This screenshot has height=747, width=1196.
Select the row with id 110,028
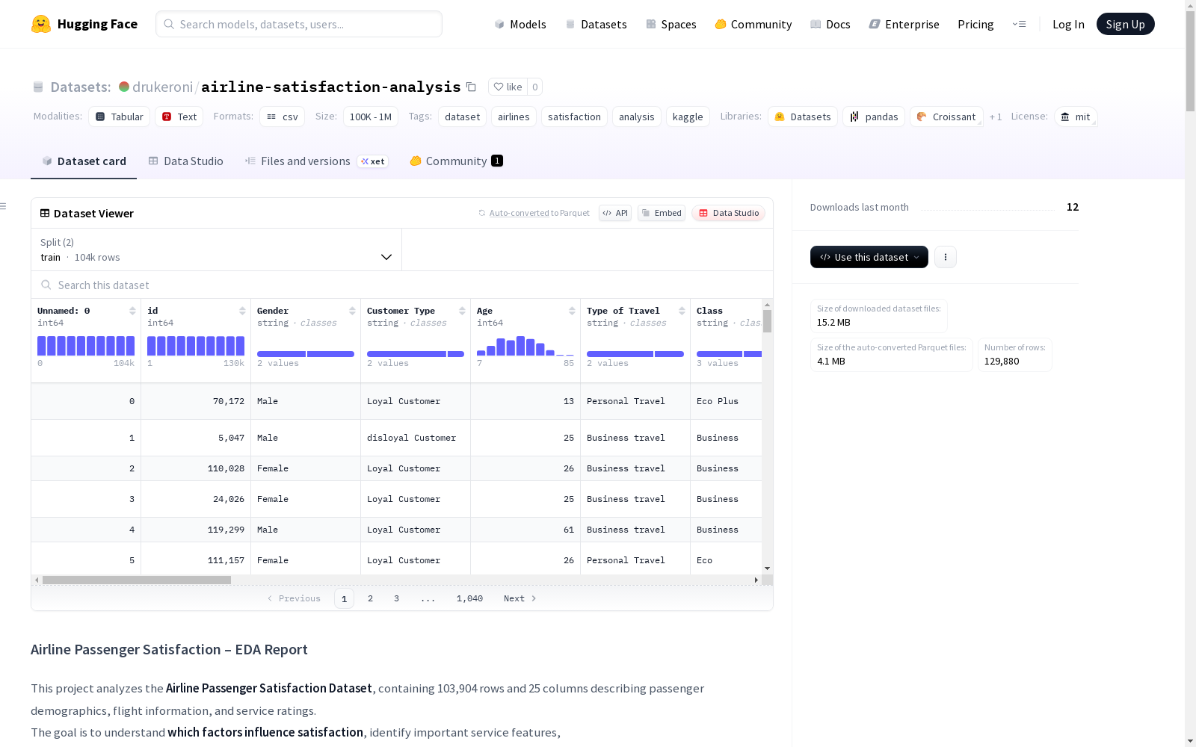click(x=396, y=468)
